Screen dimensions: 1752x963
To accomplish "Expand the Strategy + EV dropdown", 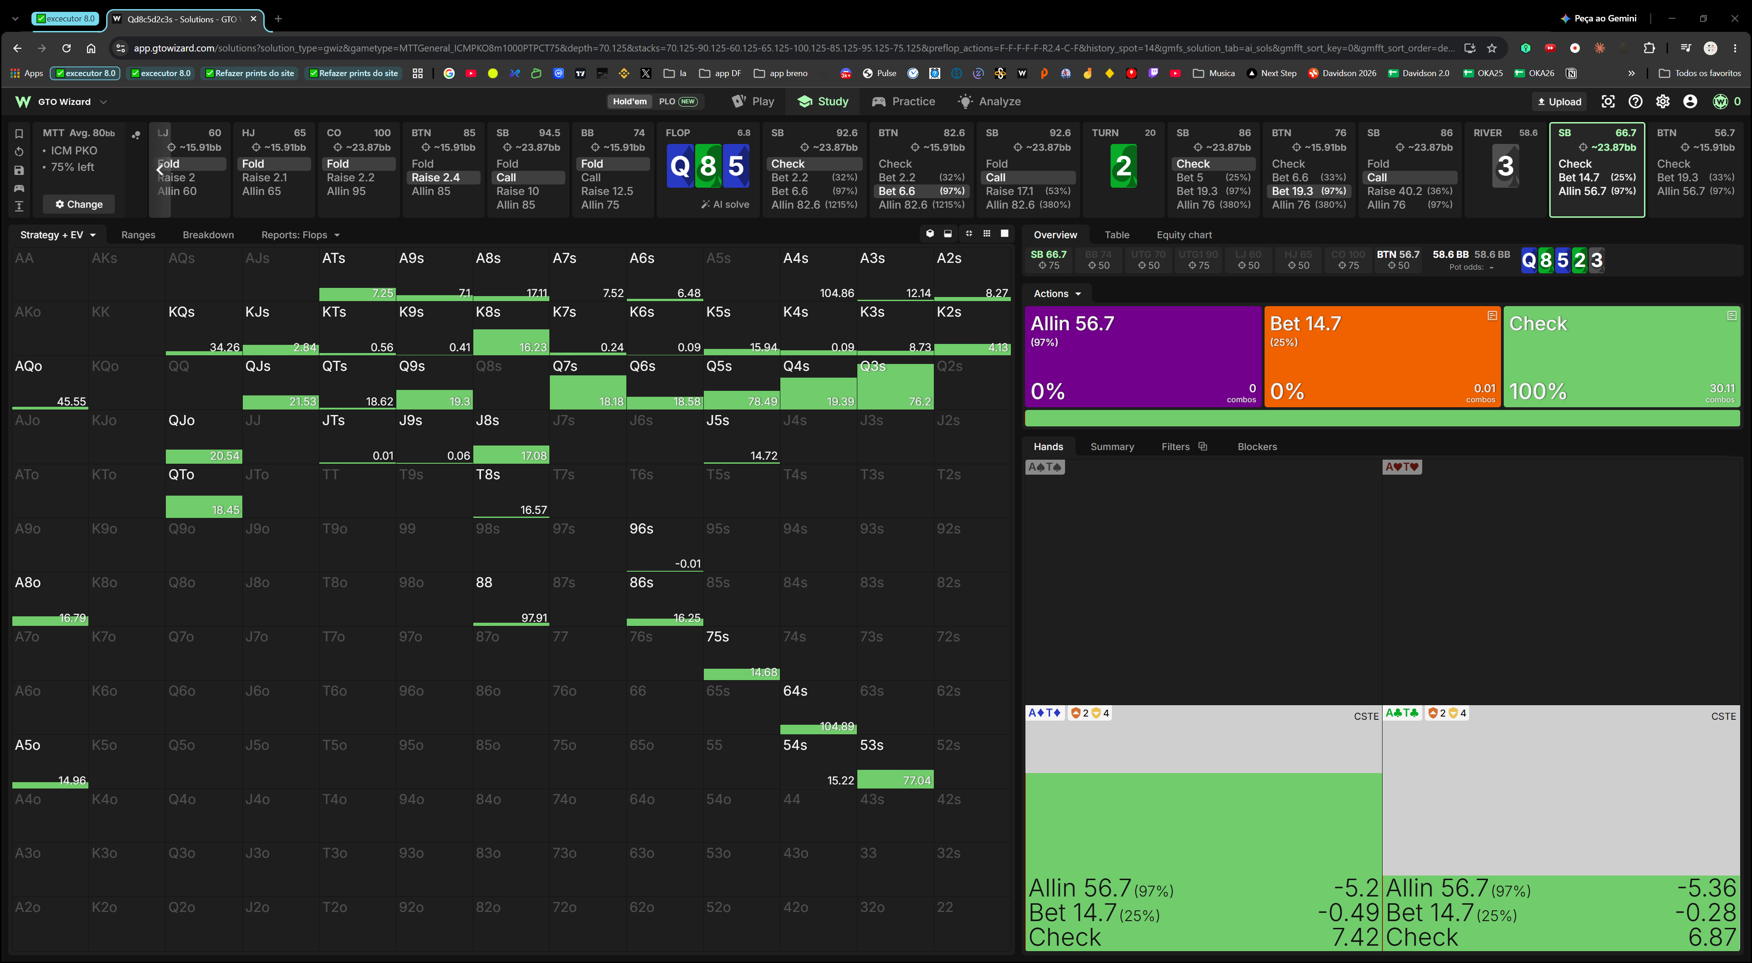I will pos(58,235).
